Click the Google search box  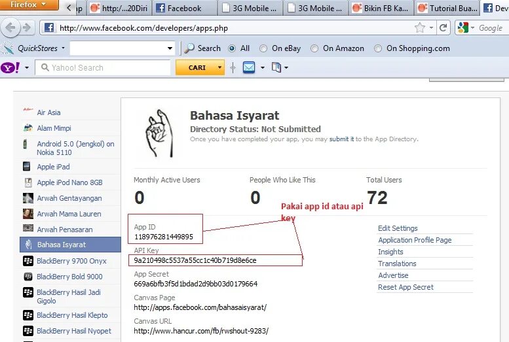coord(492,28)
